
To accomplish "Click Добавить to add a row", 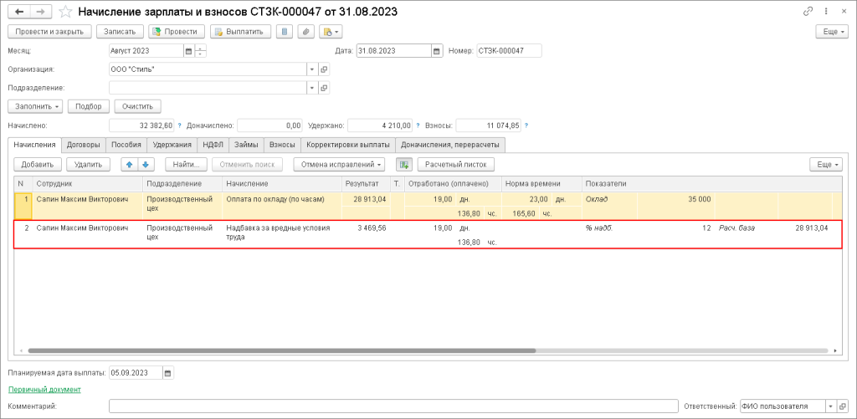I will click(37, 165).
